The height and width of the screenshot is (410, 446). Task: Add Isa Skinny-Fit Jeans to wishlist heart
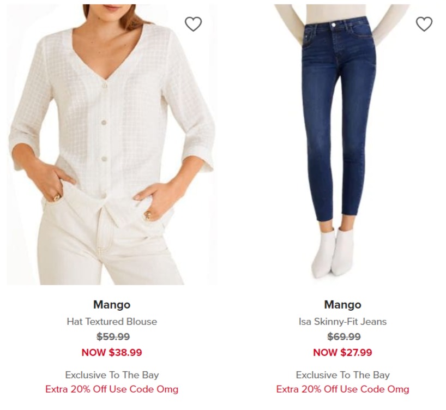(424, 24)
